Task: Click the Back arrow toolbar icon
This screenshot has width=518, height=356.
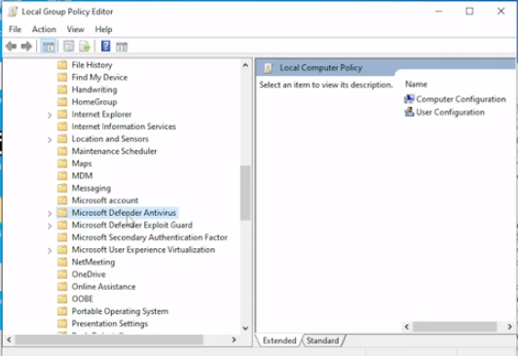Action: (x=11, y=46)
